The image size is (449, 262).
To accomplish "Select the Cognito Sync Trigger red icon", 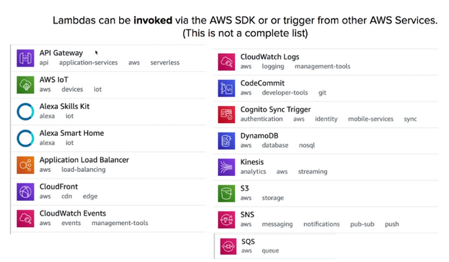I will 226,114.
